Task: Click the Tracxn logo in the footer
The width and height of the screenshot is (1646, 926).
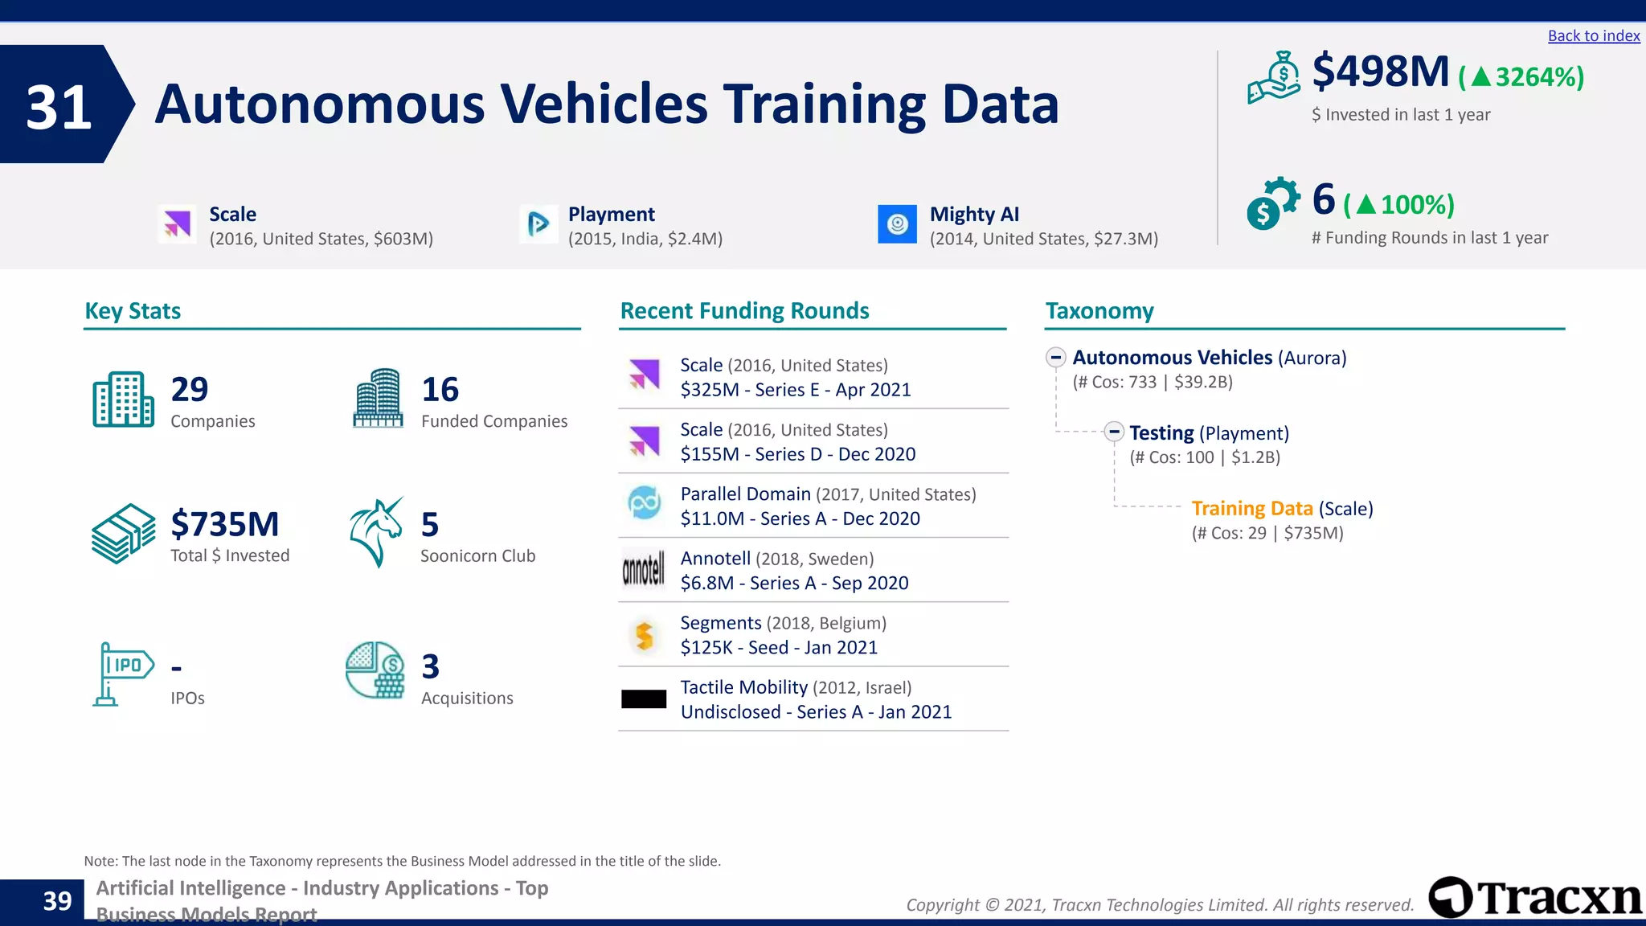Action: point(1535,897)
